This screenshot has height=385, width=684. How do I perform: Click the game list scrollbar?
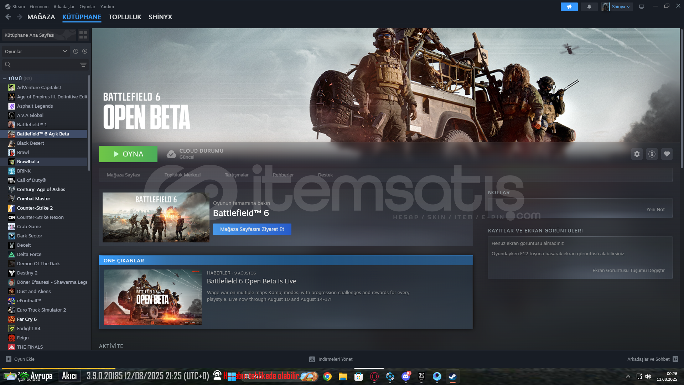(x=89, y=123)
